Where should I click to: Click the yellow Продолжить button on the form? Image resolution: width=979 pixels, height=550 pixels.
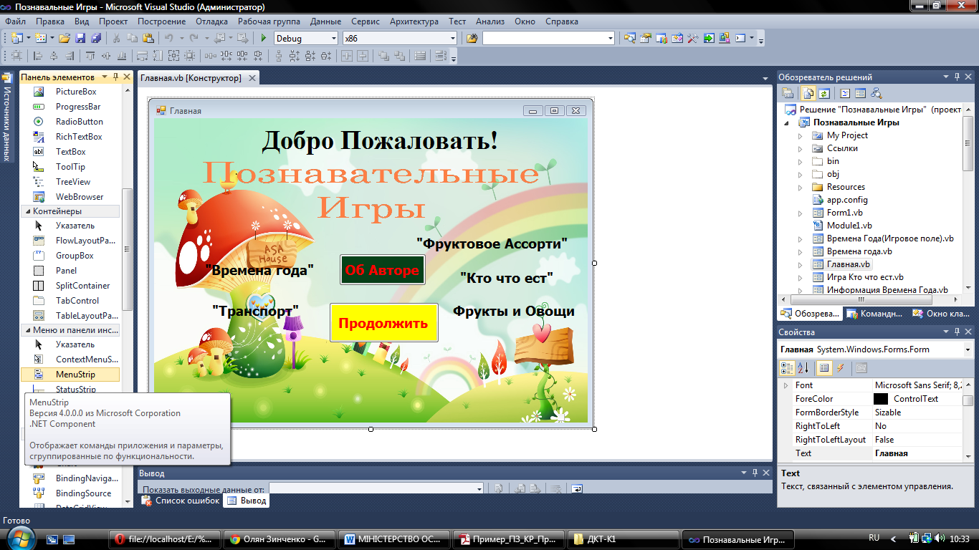pos(383,322)
